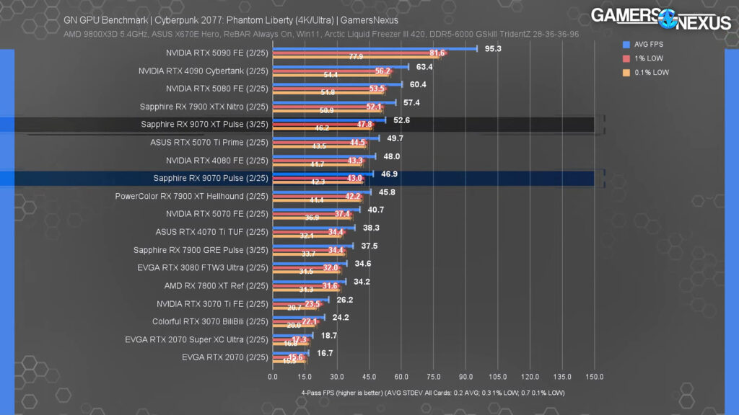Screen dimensions: 739x415
Task: Select NVIDIA RTX 5090 FE row label
Action: [x=217, y=53]
